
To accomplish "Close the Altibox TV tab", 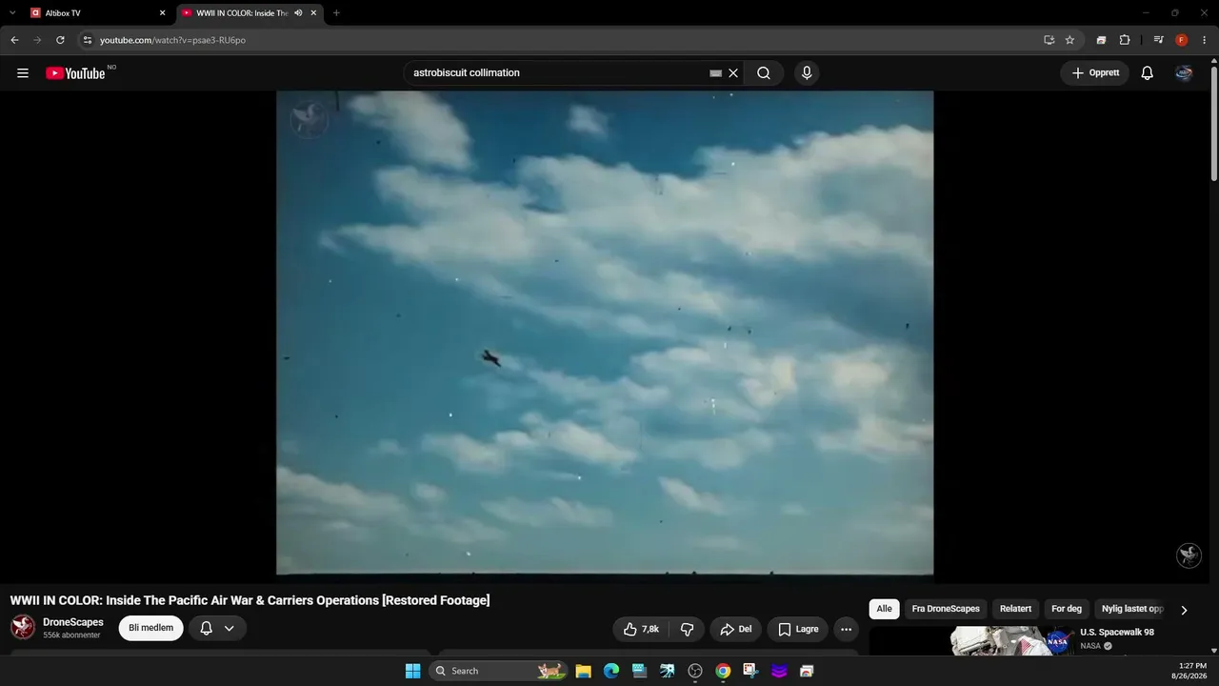I will click(162, 13).
